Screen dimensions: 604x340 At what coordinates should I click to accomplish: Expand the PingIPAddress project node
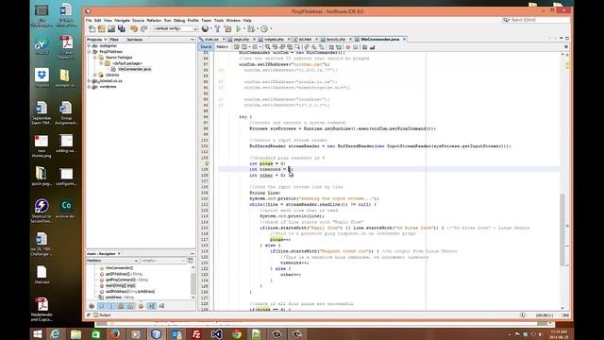[x=89, y=52]
